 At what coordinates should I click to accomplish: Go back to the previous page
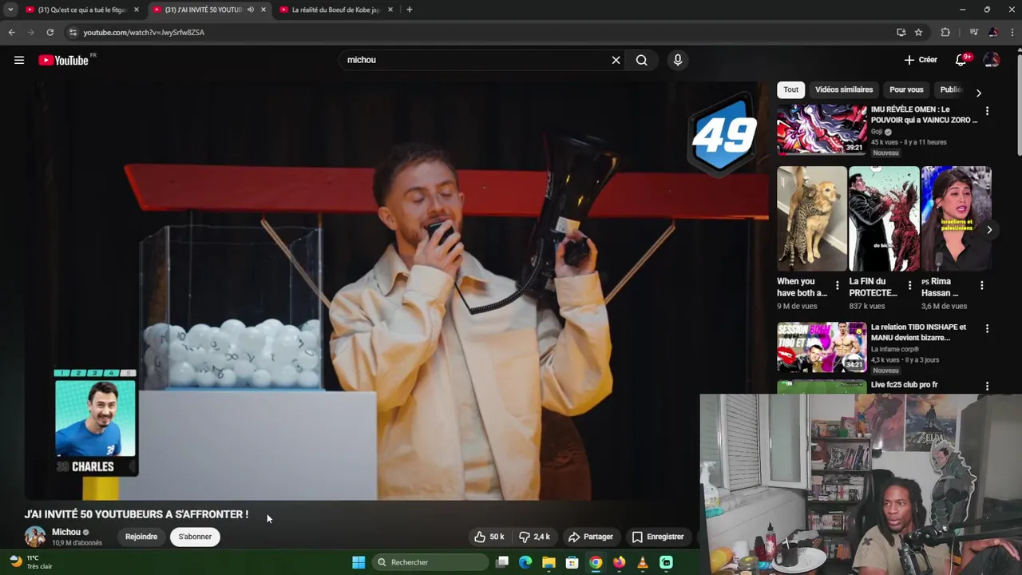pyautogui.click(x=11, y=32)
